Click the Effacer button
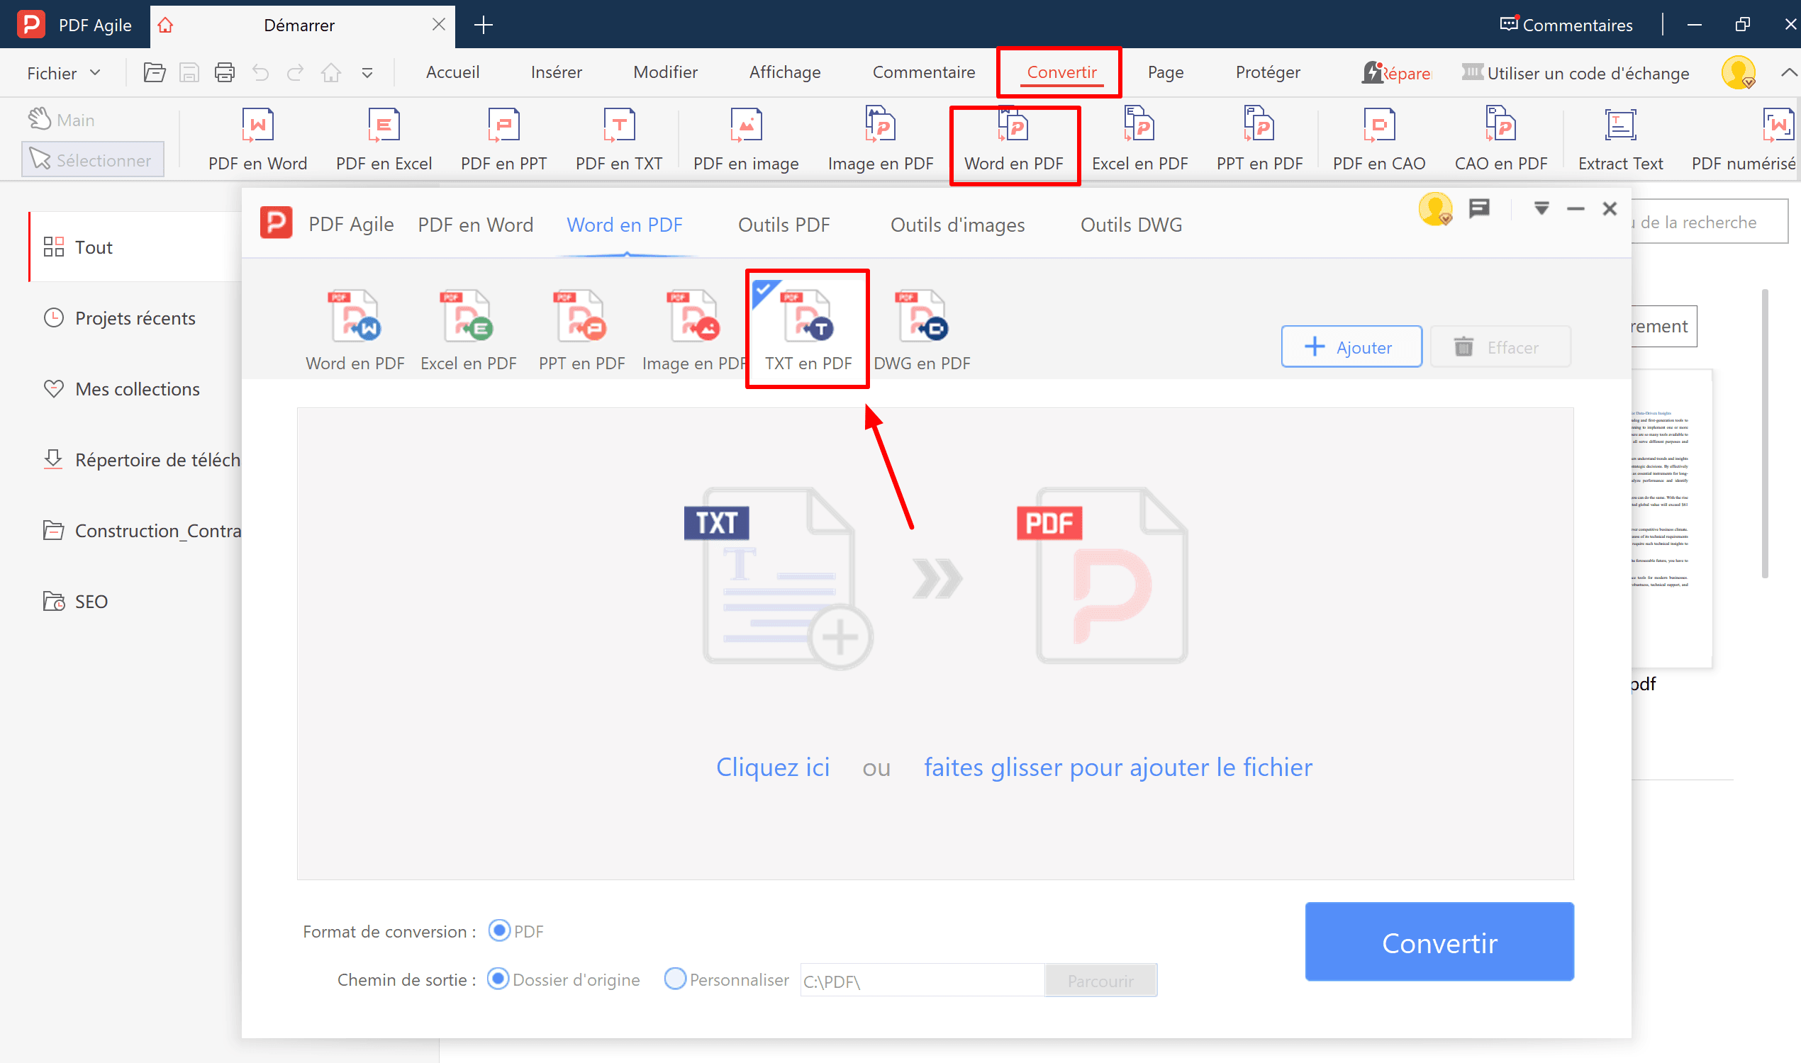Image resolution: width=1801 pixels, height=1063 pixels. 1499,347
